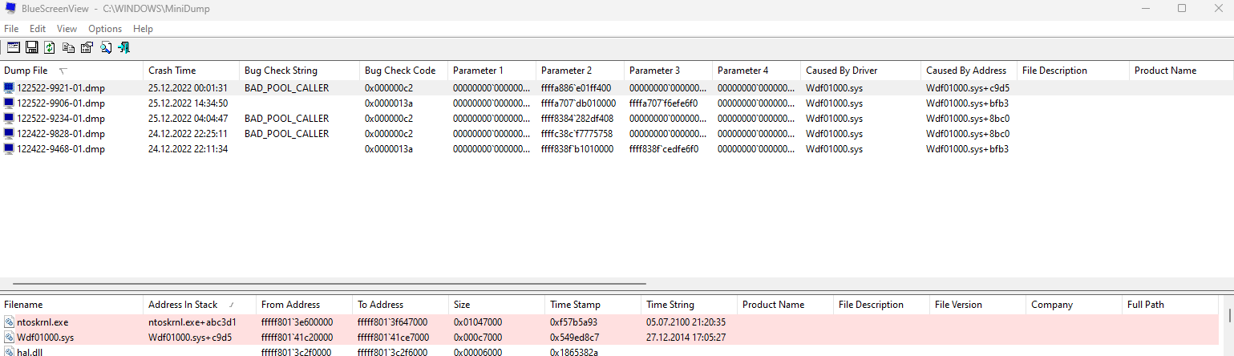The height and width of the screenshot is (356, 1234).
Task: Click the upper pane horizontal scrollbar
Action: point(329,284)
